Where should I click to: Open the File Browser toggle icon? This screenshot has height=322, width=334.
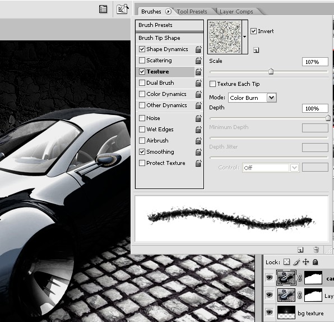pyautogui.click(x=123, y=9)
